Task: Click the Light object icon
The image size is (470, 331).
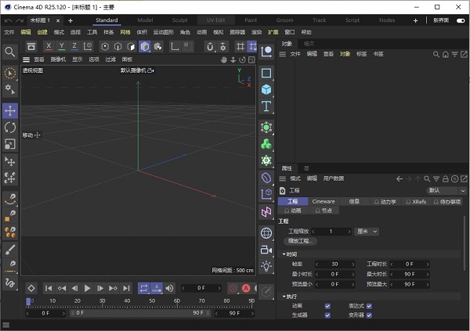Action: (266, 266)
